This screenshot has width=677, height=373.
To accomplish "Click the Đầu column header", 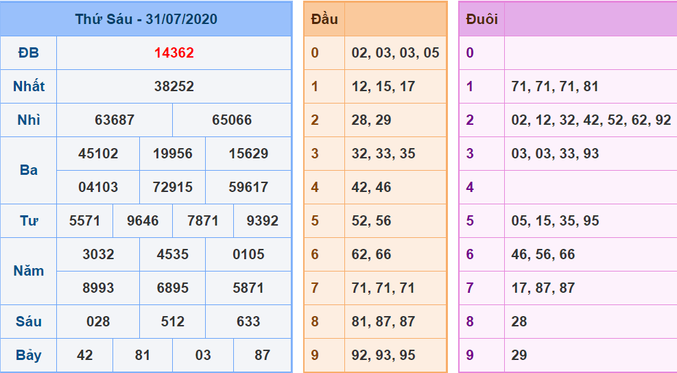I will click(x=324, y=19).
